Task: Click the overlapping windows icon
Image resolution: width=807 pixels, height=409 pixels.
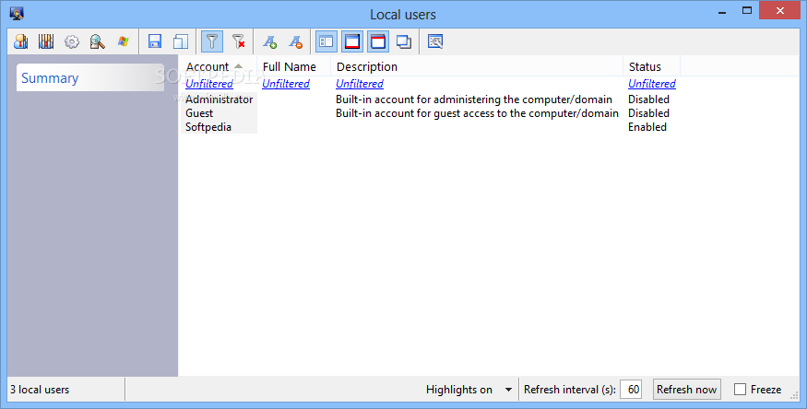Action: [x=404, y=41]
